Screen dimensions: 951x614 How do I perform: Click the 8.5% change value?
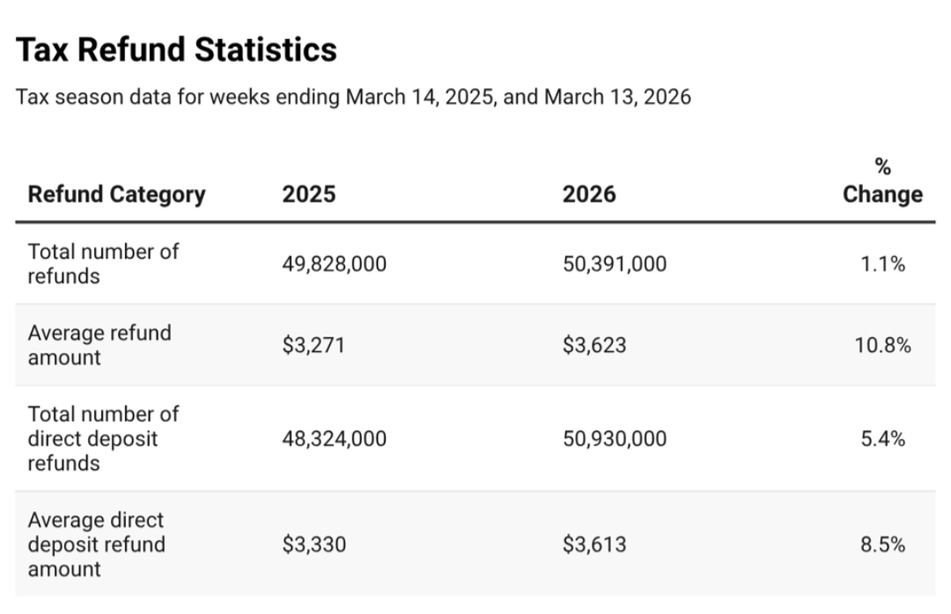coord(882,545)
